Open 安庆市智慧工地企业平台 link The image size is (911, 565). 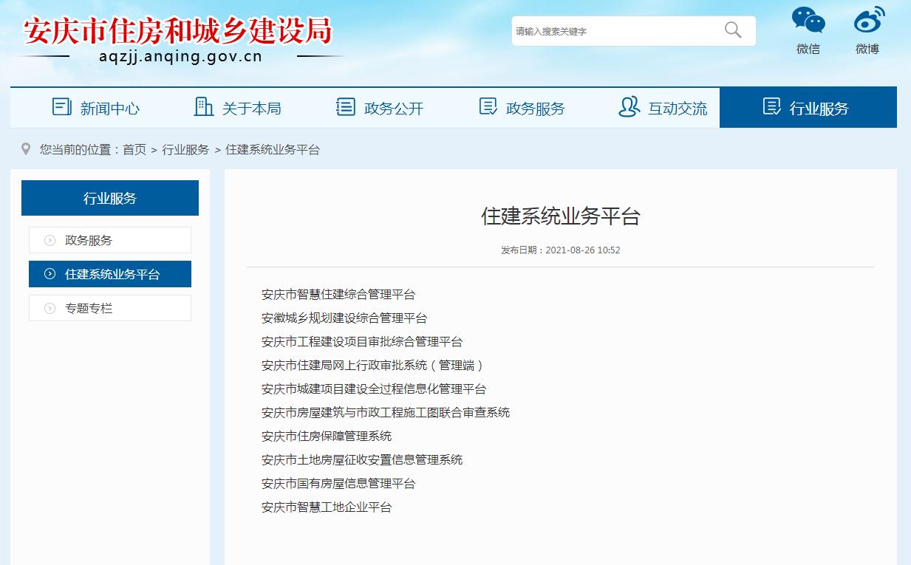[x=326, y=507]
